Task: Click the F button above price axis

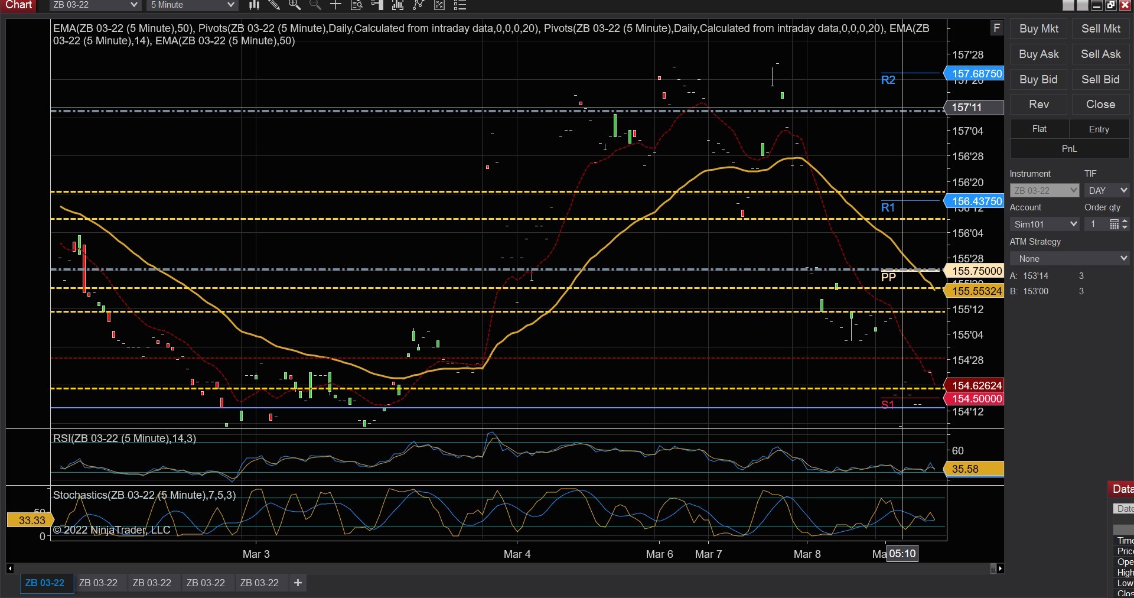Action: coord(997,28)
